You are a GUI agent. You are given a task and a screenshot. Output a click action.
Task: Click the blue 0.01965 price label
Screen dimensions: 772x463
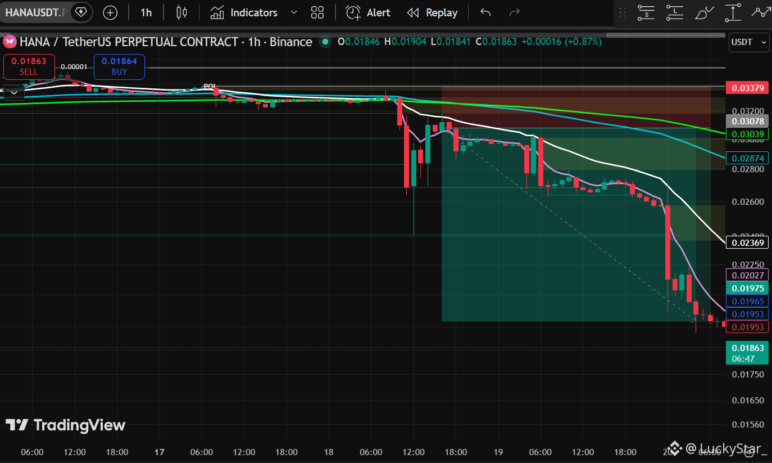click(x=747, y=301)
